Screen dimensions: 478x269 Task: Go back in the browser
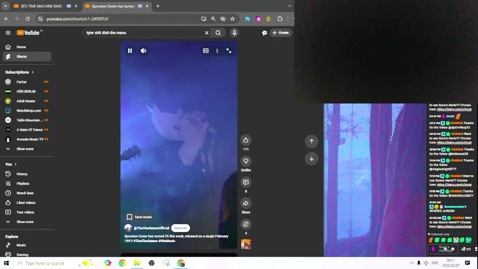coord(6,19)
